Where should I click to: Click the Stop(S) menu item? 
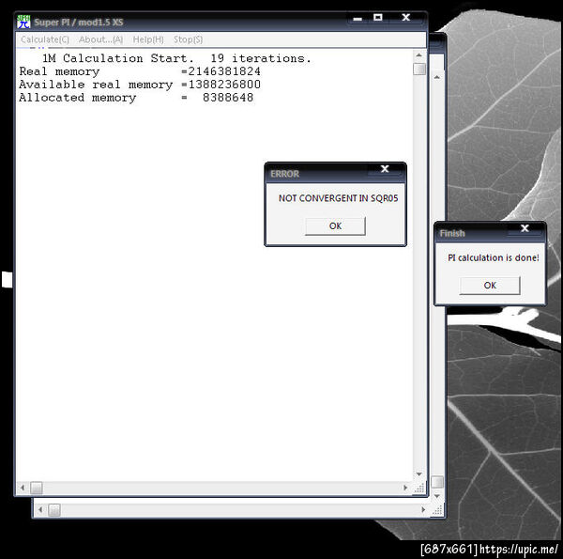(x=189, y=39)
